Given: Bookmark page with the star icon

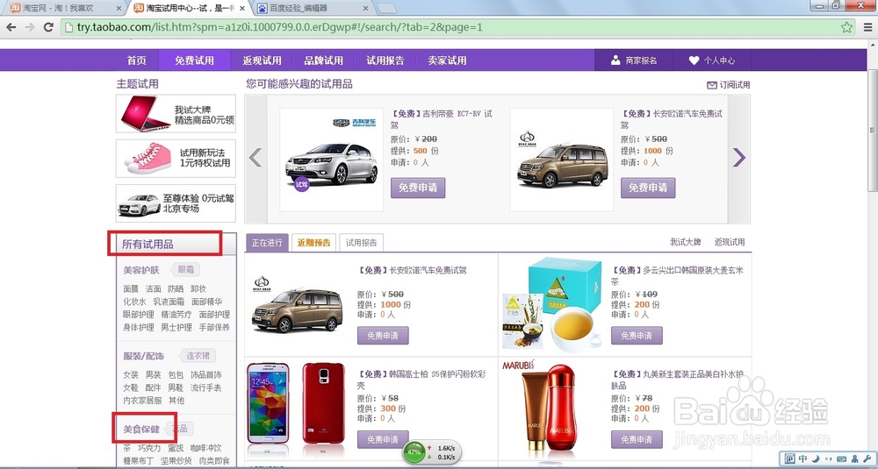Looking at the screenshot, I should point(846,27).
